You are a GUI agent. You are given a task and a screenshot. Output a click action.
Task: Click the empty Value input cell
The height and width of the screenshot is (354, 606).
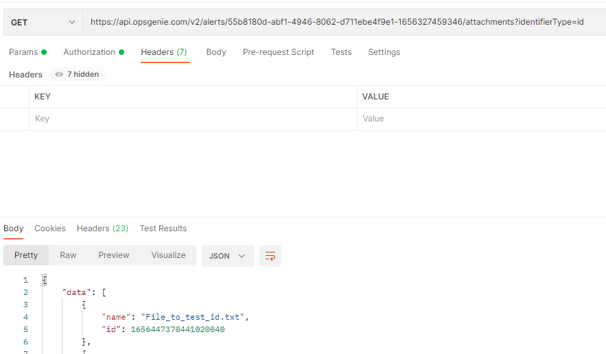click(x=481, y=119)
